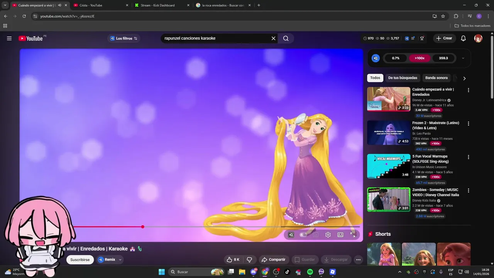Open Chrome extensions puzzle icon
Viewport: 494px width, 278px height.
pyautogui.click(x=456, y=16)
